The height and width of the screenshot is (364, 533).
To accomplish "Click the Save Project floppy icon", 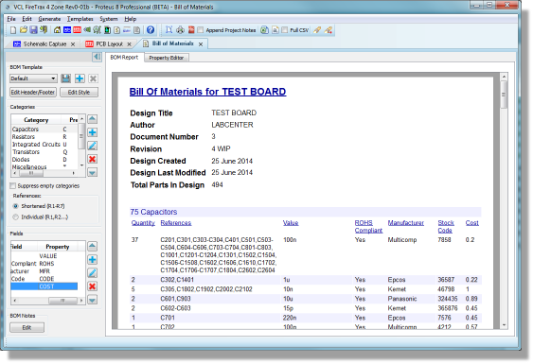I will (33, 30).
